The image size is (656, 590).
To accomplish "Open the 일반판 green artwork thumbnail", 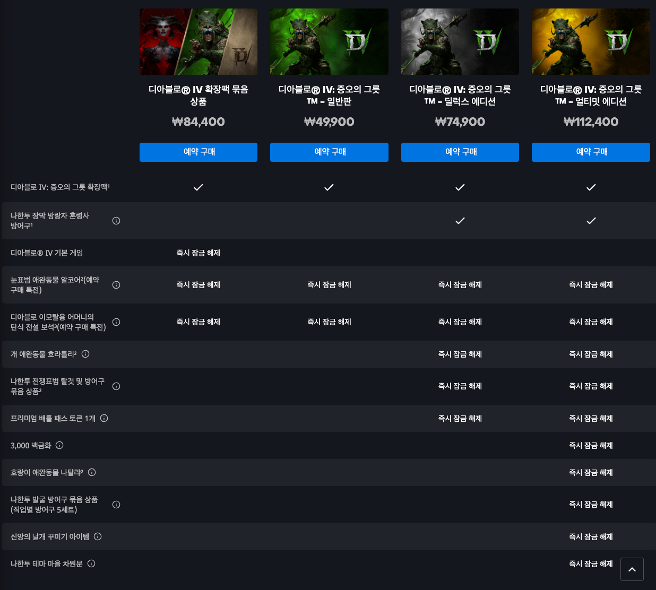I will (x=329, y=41).
